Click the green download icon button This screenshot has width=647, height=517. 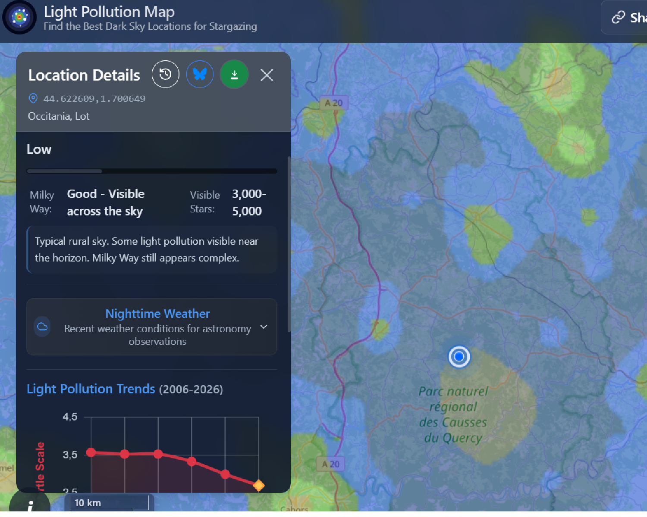234,75
